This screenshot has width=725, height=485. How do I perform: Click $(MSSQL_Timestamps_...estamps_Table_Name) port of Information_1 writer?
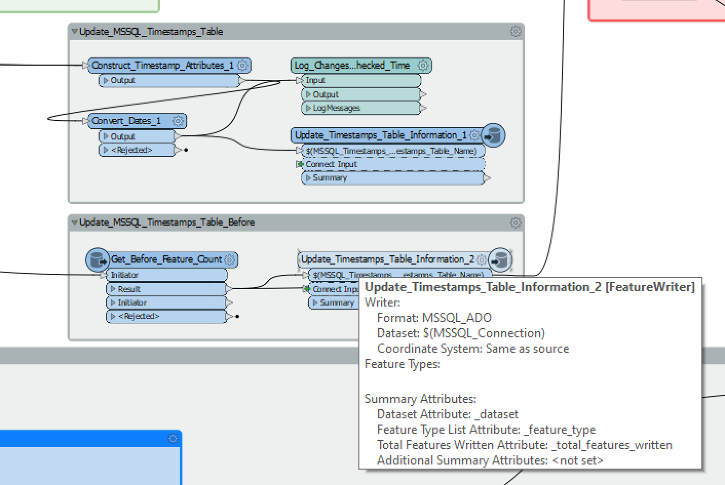(x=393, y=151)
